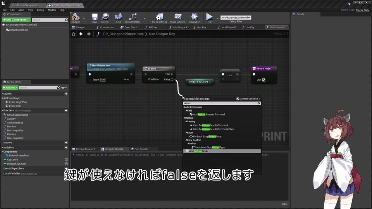Collapse the Functions section in My Blueprint

click(3, 110)
